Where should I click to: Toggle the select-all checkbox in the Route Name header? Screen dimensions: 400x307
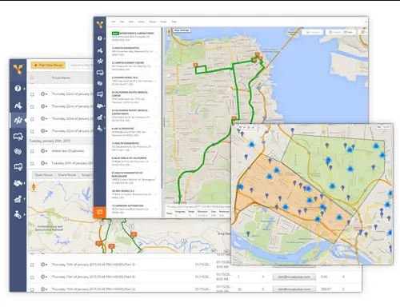32,78
